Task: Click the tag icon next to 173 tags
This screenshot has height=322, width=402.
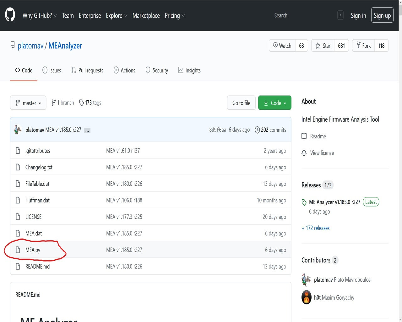Action: tap(81, 103)
